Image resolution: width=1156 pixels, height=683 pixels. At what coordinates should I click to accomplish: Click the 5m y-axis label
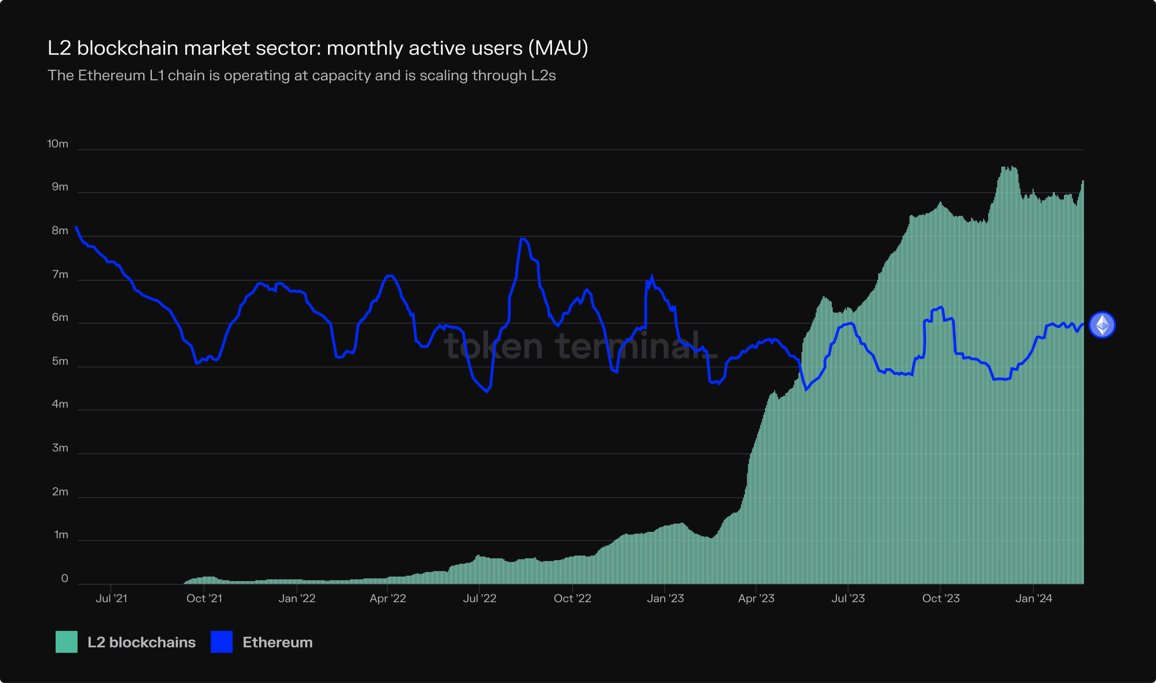(x=60, y=361)
